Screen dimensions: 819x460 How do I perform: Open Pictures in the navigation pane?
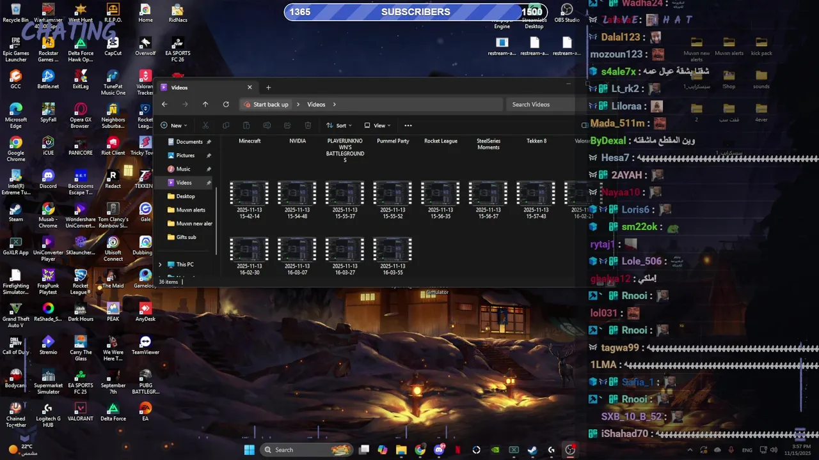(186, 155)
